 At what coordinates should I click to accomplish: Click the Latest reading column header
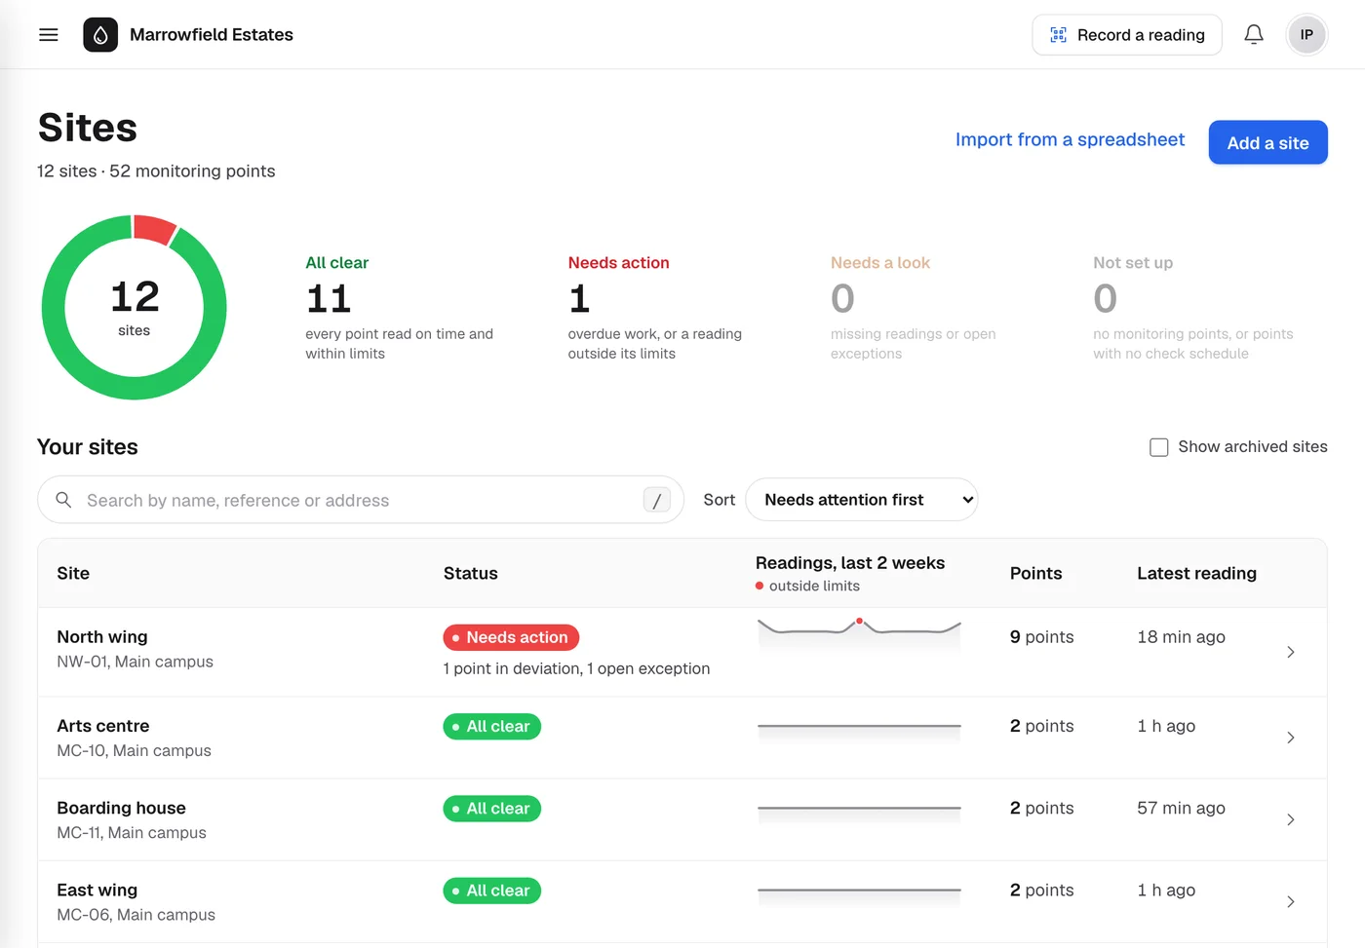pos(1196,574)
